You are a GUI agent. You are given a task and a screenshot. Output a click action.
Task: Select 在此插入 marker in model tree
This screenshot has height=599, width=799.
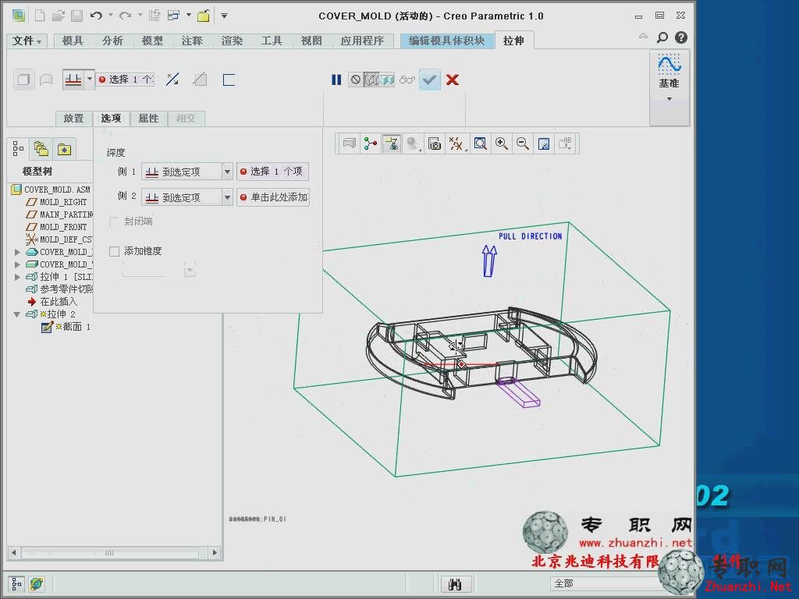point(53,302)
